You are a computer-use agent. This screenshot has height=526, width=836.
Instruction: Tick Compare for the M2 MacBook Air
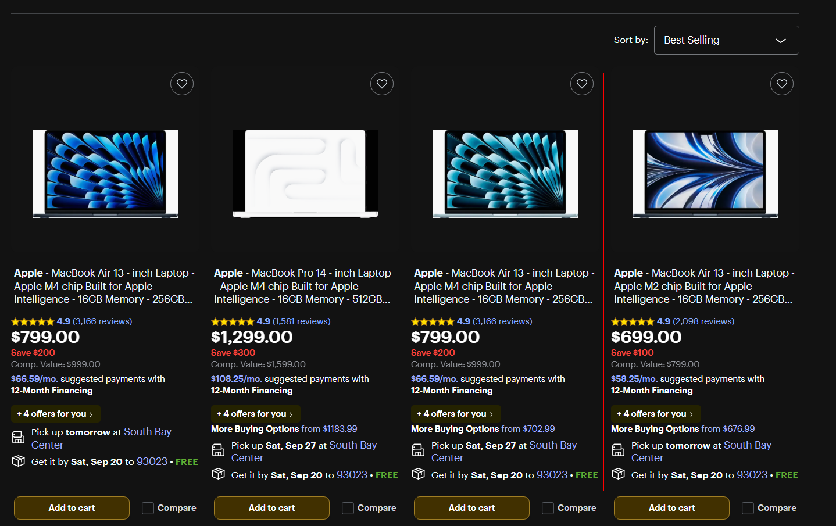click(x=748, y=508)
